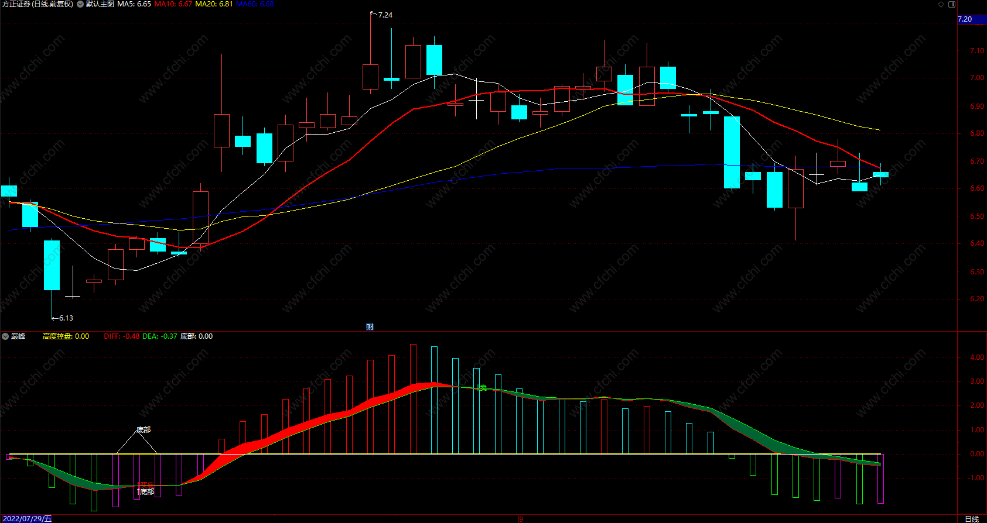This screenshot has width=987, height=523.
Task: Click the 高度控盘: 0.00 value
Action: point(66,336)
